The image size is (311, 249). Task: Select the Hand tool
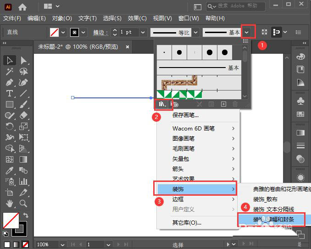click(10, 204)
